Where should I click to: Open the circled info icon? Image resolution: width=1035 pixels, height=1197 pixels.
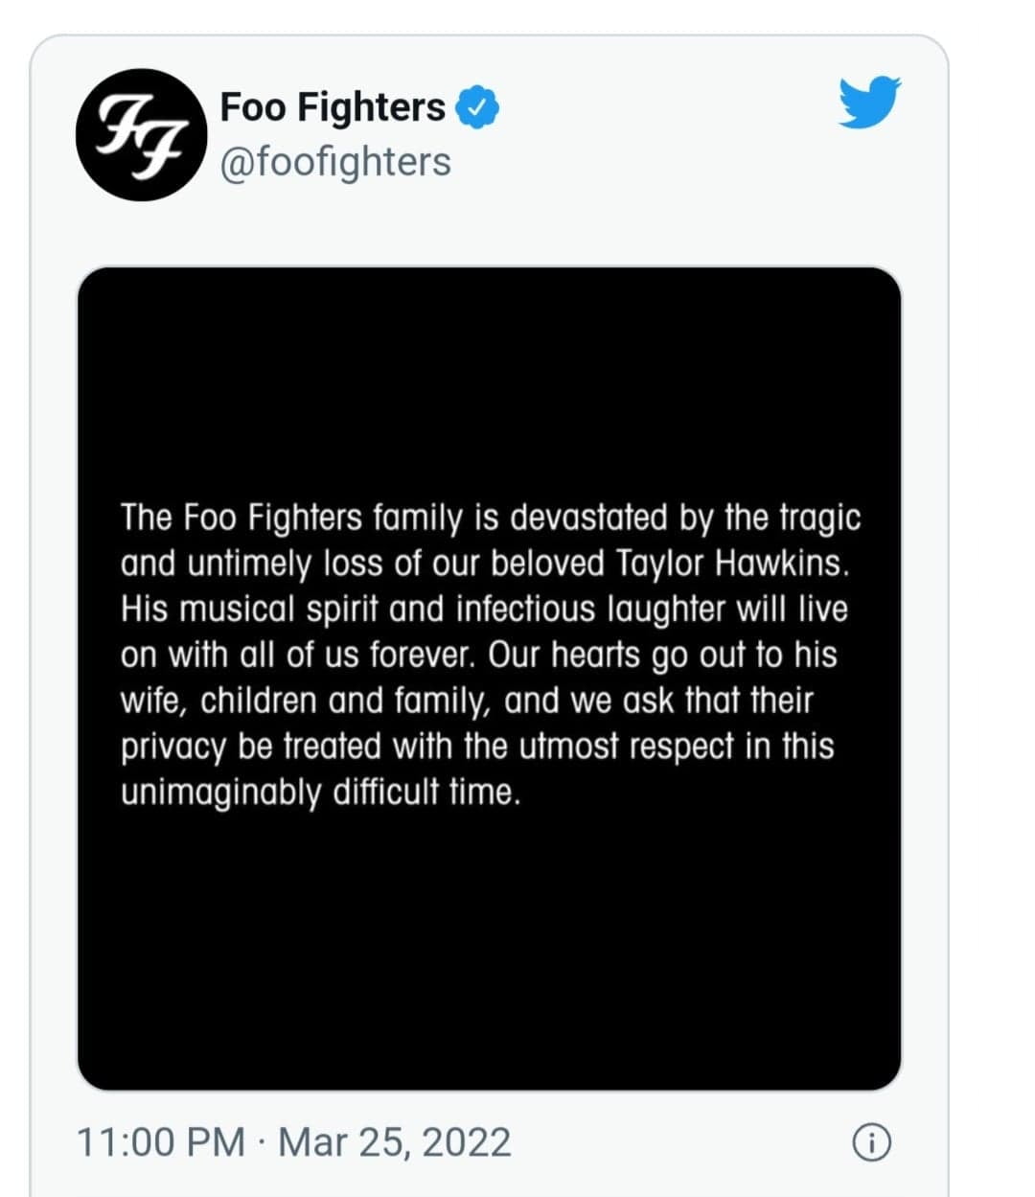871,1142
